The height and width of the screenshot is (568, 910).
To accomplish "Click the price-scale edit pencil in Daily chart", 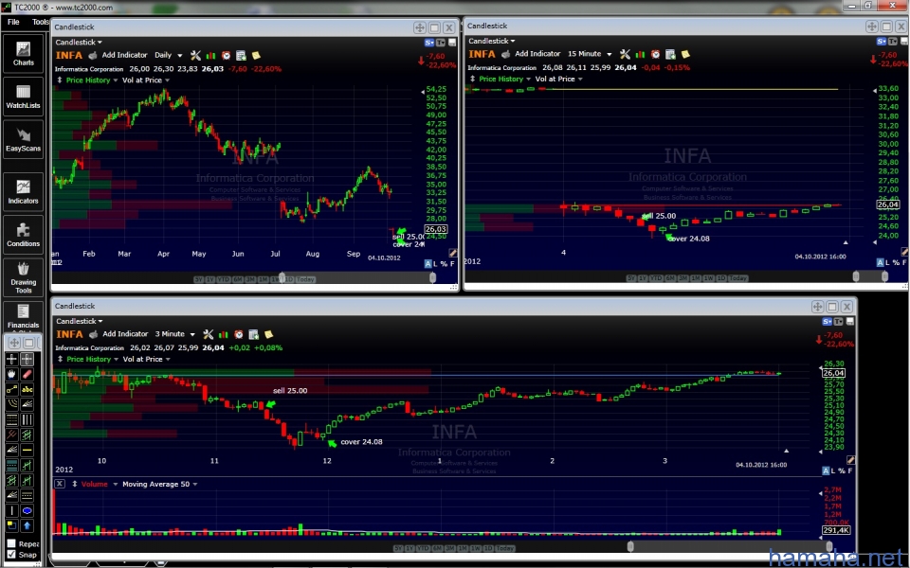I will (453, 253).
